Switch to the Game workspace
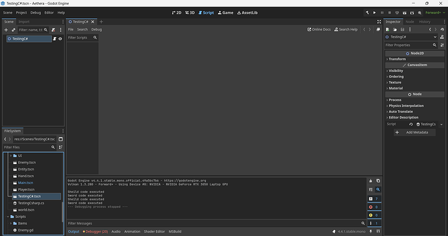Screen dimensions: 448x236 tap(225, 12)
